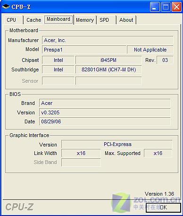Maximize the CPU-Z window

pyautogui.click(x=166, y=7)
